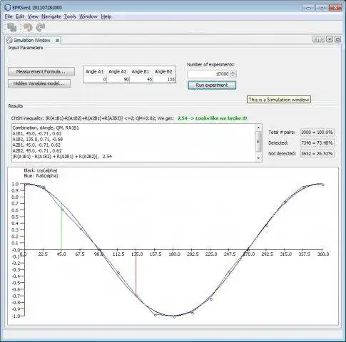Open the tab list dropdown arrow
346x342 pixels.
click(330, 39)
